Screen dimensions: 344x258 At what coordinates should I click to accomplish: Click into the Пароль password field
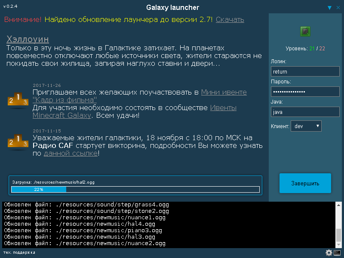tap(305, 92)
